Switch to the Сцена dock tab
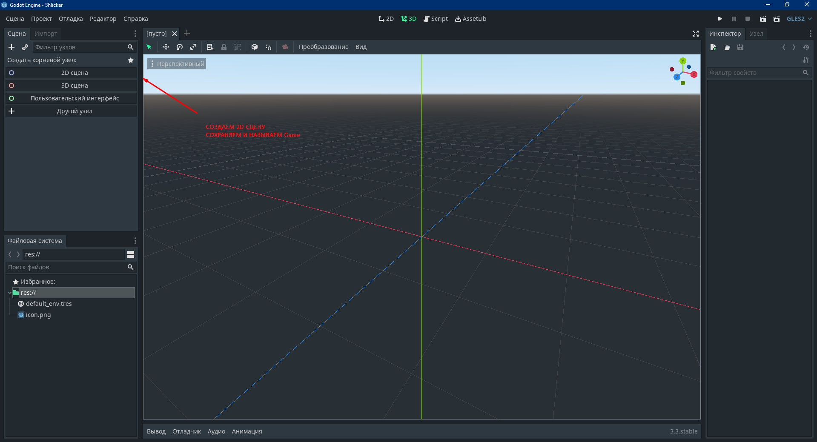The image size is (817, 442). 17,34
